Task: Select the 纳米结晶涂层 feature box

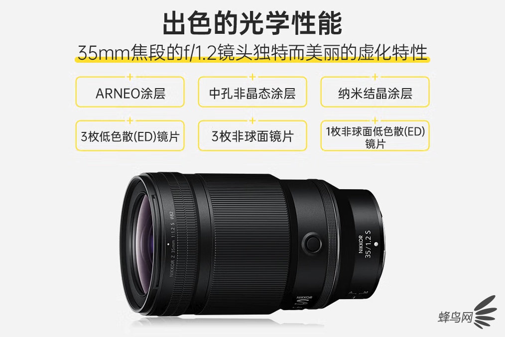Action: 375,92
